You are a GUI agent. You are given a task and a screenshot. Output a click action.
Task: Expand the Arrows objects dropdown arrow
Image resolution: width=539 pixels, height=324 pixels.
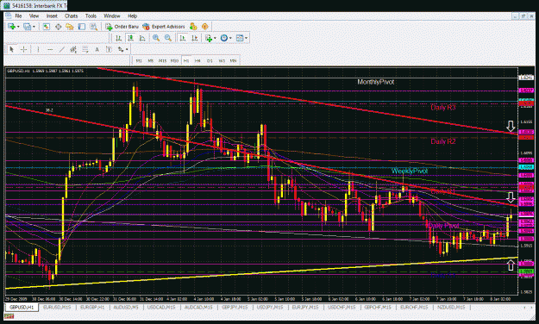coord(127,50)
